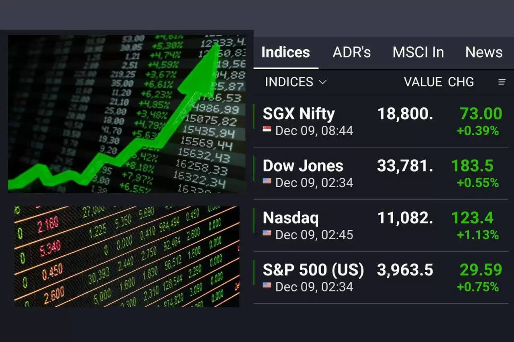Click Nasdaq's +1.13% change value

pos(478,235)
